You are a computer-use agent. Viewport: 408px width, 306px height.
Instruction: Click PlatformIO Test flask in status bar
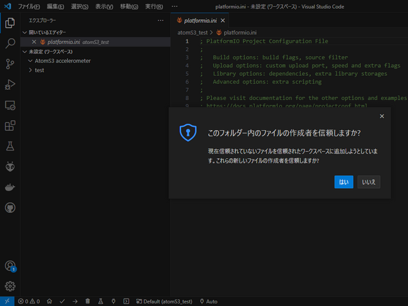point(101,302)
